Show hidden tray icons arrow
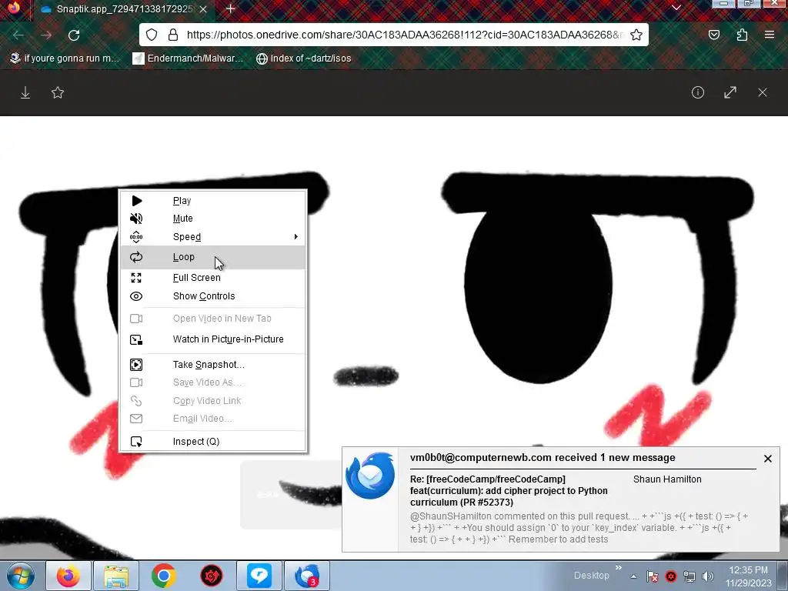This screenshot has height=591, width=788. (634, 577)
